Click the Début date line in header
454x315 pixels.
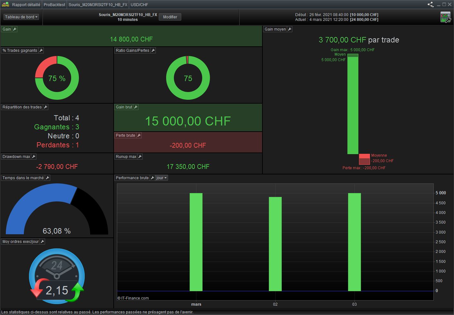click(337, 15)
